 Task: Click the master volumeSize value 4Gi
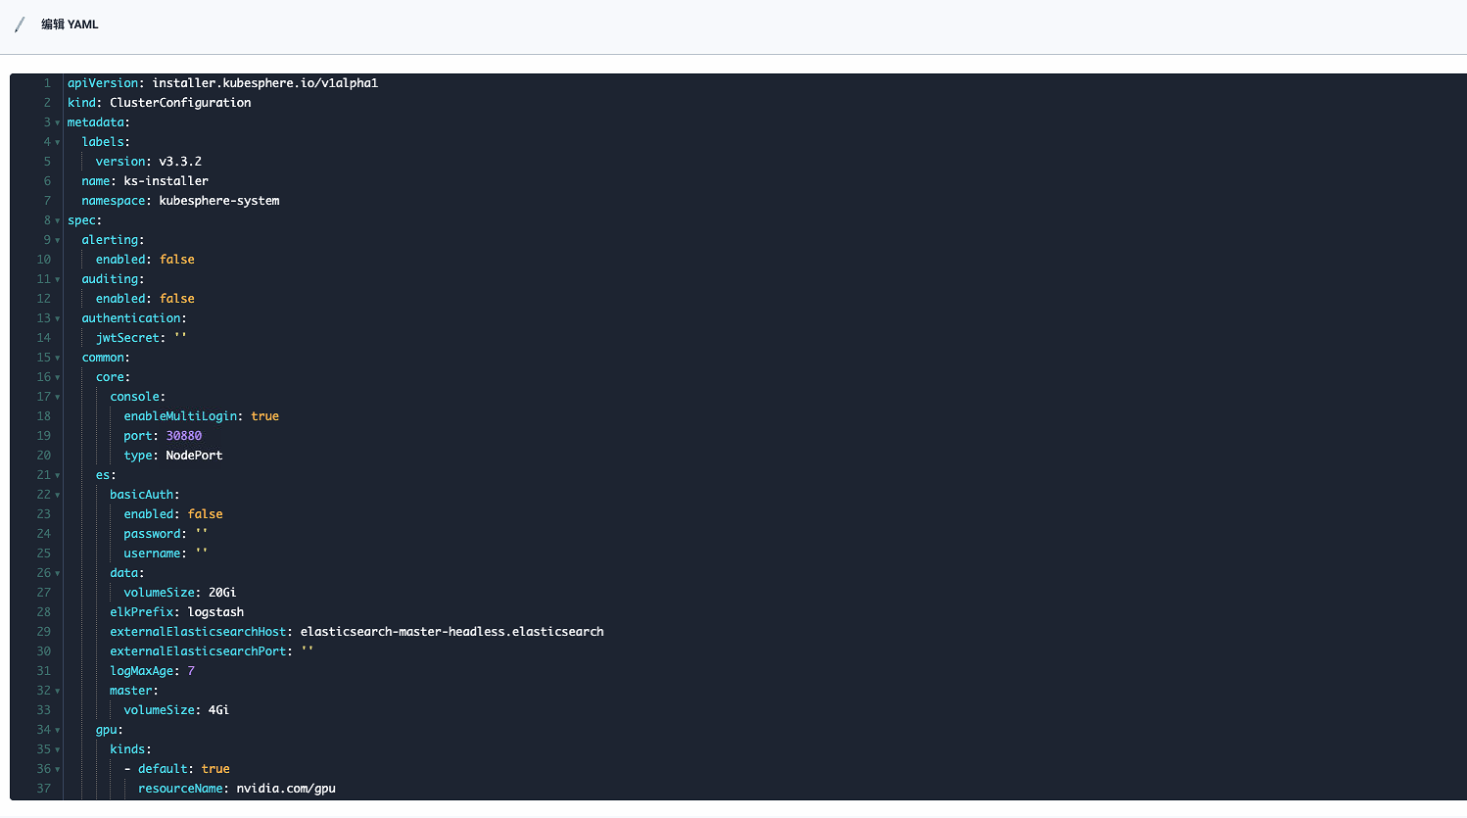tap(219, 710)
